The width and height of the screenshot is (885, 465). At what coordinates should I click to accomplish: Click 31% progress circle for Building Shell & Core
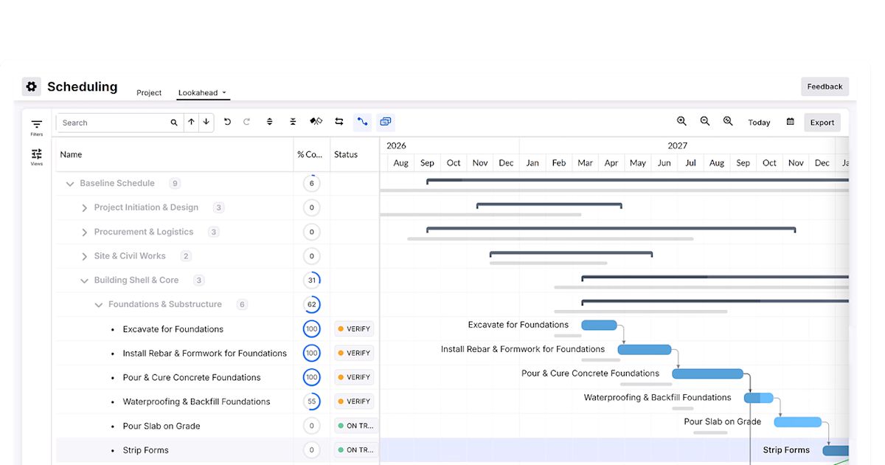click(312, 280)
